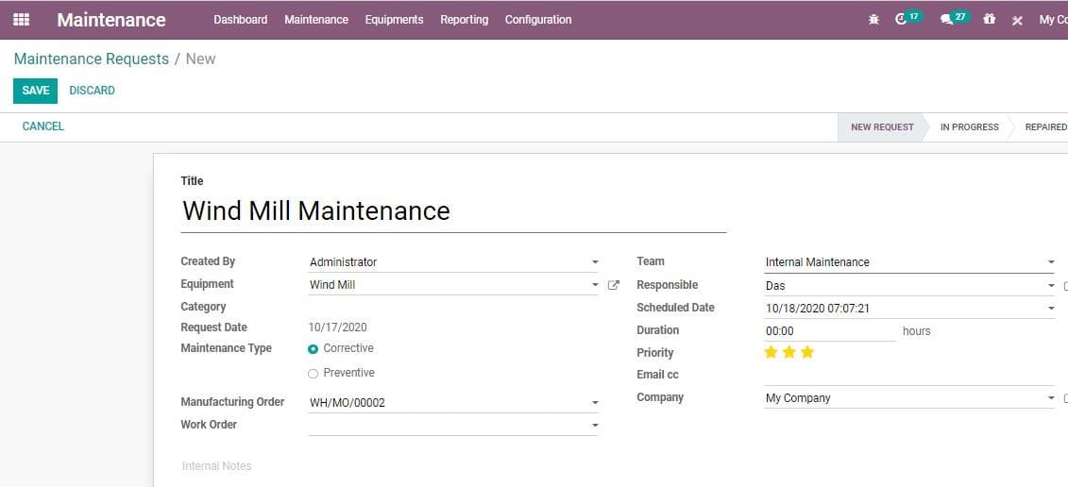
Task: Switch stage to New Request
Action: [882, 127]
